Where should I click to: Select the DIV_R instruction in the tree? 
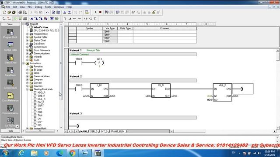[41, 102]
